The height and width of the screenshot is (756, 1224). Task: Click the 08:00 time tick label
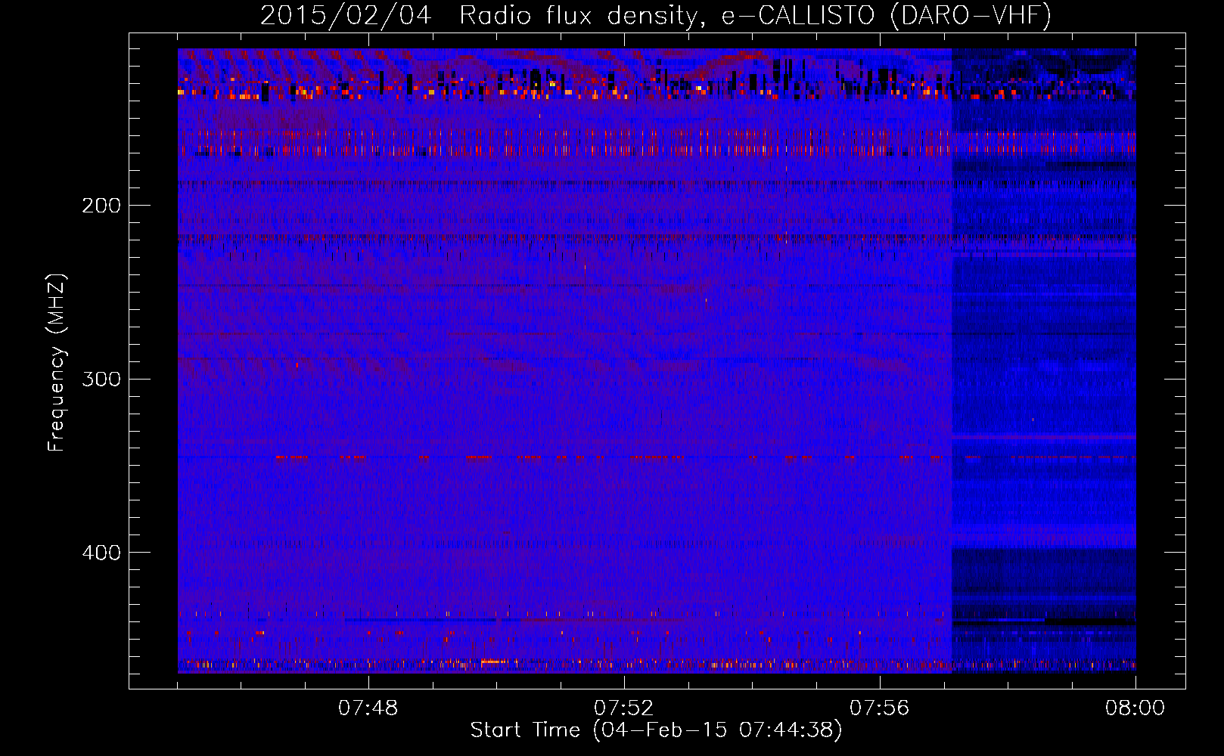click(1135, 708)
